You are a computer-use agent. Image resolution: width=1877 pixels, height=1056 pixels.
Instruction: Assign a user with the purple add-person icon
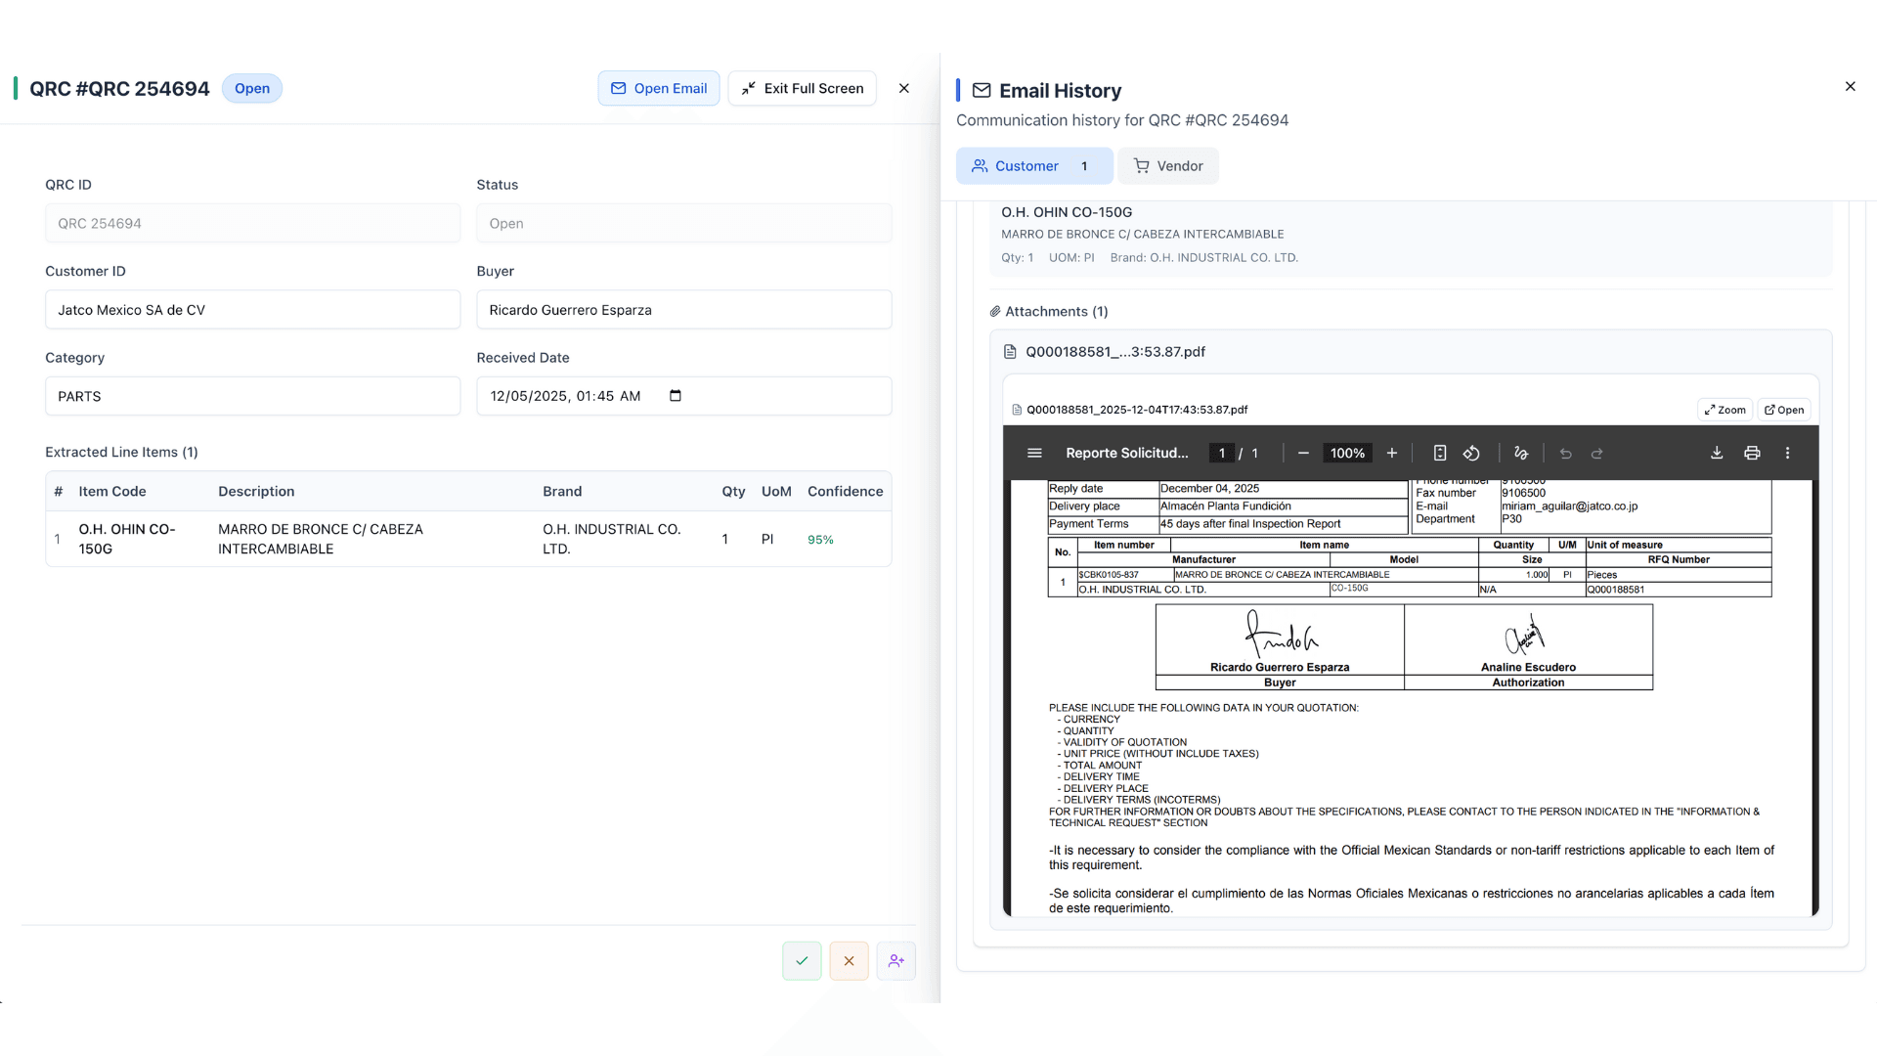tap(896, 960)
